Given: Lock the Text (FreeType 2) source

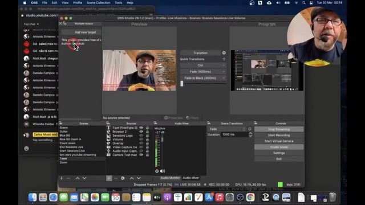Looking at the screenshot, I should [x=147, y=128].
